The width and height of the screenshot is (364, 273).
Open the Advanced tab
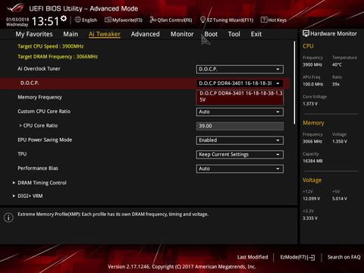tap(146, 34)
